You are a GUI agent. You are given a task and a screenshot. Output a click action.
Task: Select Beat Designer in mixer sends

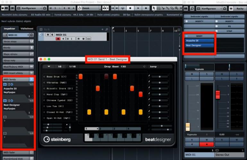(199, 45)
